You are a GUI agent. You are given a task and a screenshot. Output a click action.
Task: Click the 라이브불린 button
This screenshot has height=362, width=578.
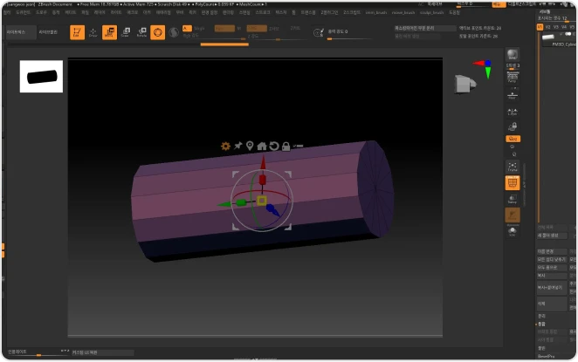[48, 32]
